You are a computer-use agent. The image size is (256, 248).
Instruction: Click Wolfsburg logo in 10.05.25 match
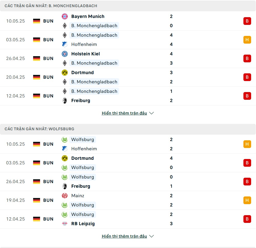[x=65, y=140]
